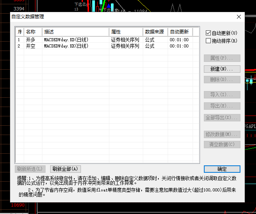The image size is (256, 214).
Task: Enable the 拖动排序(R) checkbox
Action: tap(208, 41)
